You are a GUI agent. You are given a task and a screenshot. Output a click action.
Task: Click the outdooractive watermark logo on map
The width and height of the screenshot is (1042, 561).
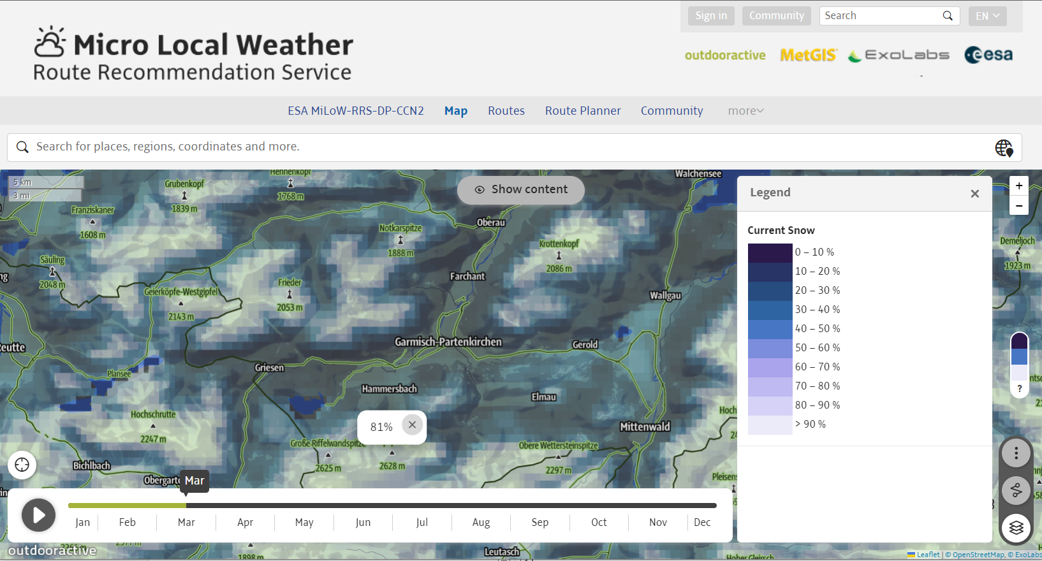[x=52, y=550]
